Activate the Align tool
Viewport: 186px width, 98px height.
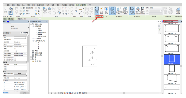[45, 9]
